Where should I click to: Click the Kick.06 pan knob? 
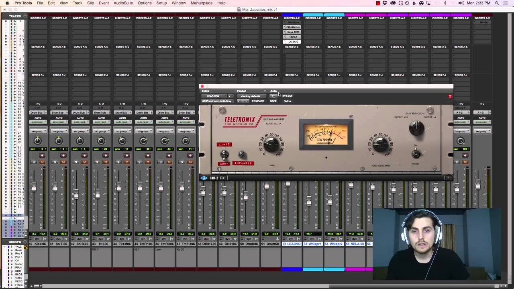(x=38, y=141)
